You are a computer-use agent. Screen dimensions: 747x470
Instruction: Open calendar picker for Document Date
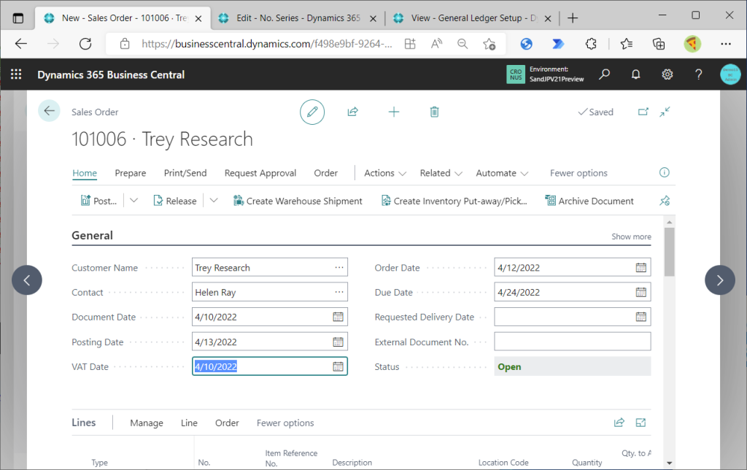[338, 317]
